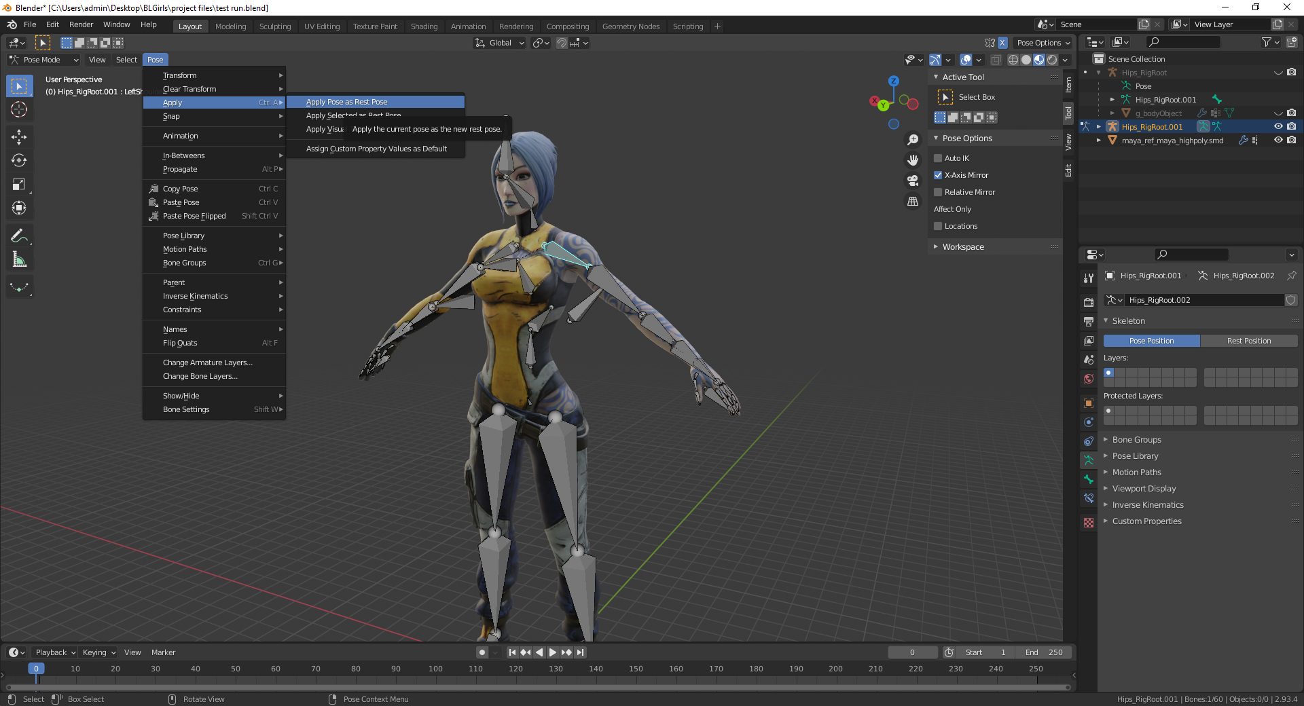Choose the Measure ruler tool
This screenshot has width=1304, height=706.
click(x=19, y=260)
